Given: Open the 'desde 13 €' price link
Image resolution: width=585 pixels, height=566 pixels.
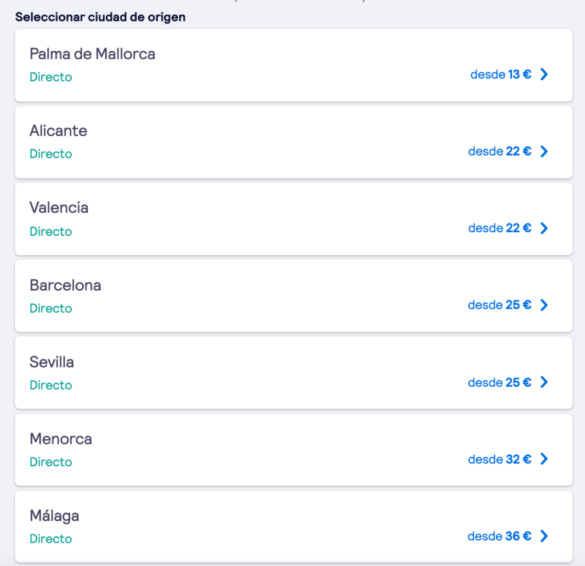Looking at the screenshot, I should [x=500, y=74].
